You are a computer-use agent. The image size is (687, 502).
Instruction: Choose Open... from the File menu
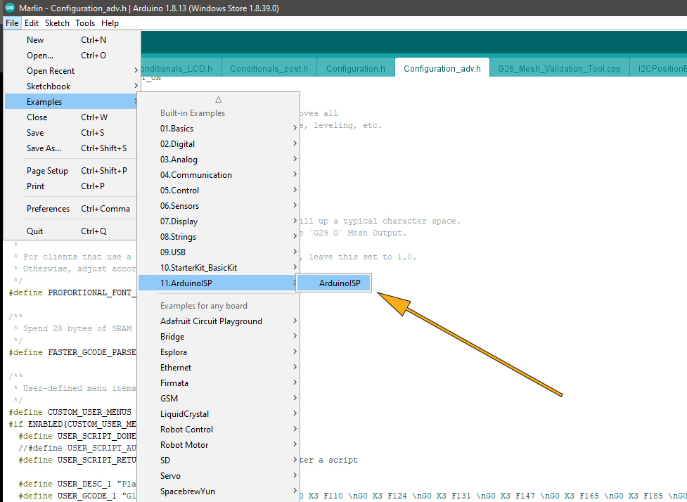pyautogui.click(x=38, y=55)
